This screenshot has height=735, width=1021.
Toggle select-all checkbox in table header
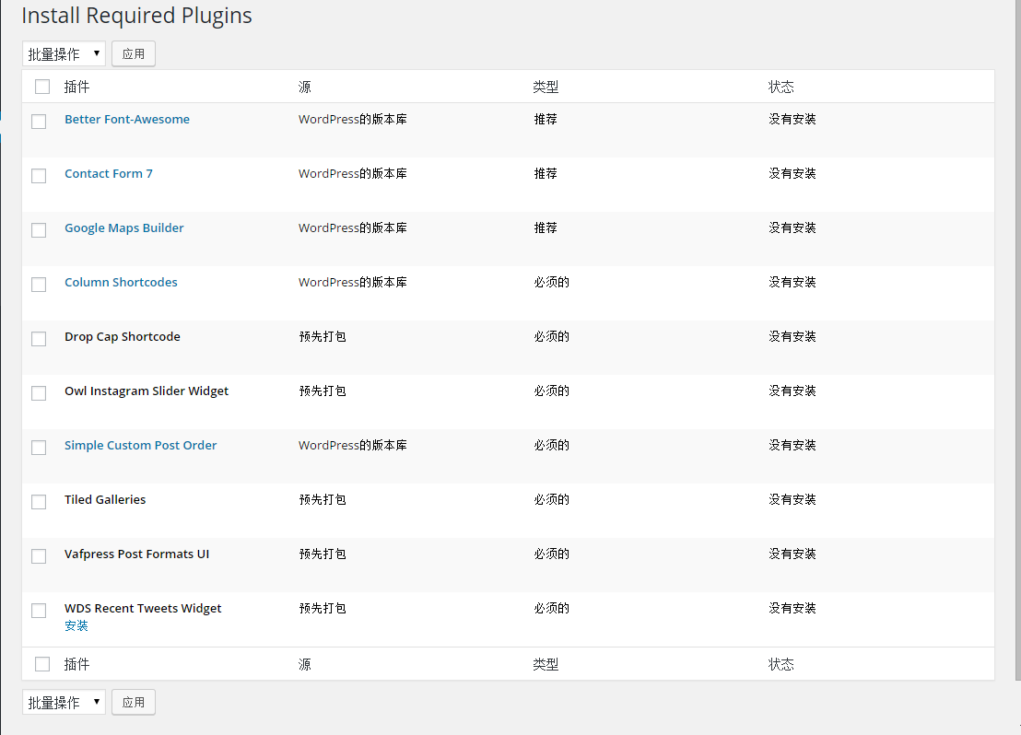click(x=42, y=87)
